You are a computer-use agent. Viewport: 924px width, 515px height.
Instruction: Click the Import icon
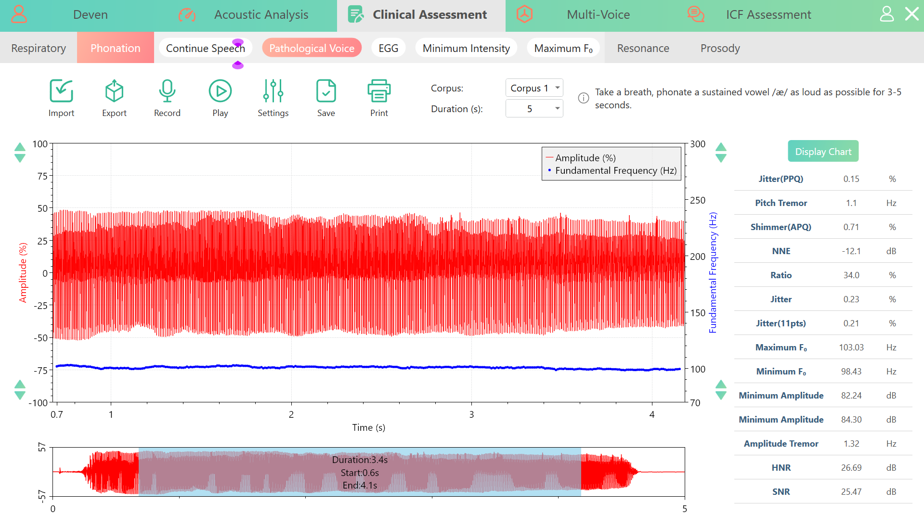pyautogui.click(x=61, y=91)
